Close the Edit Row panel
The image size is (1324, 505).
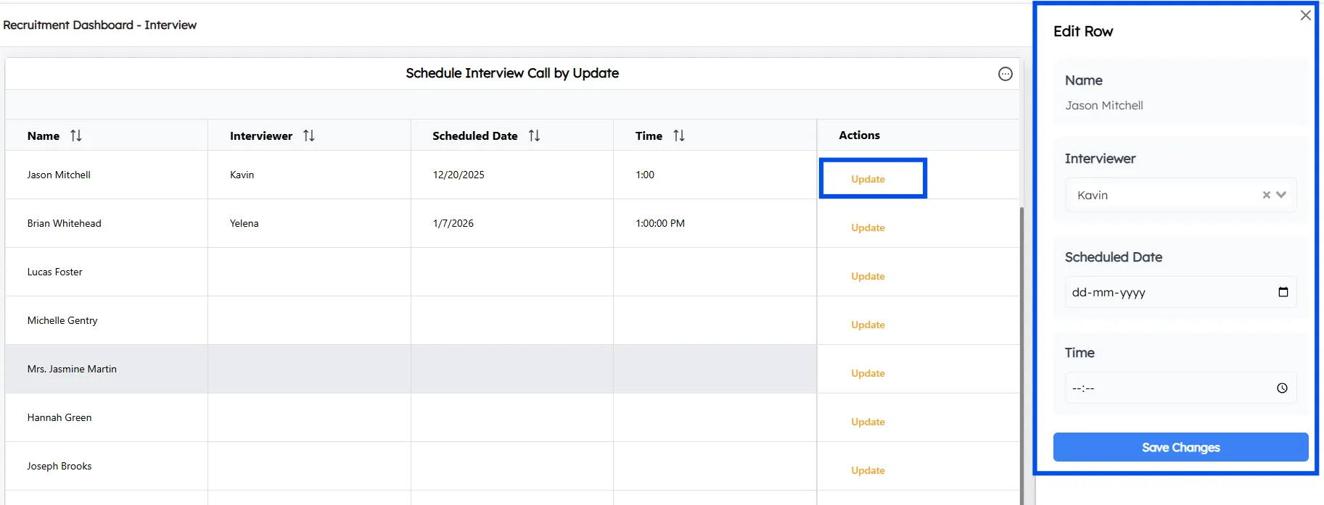point(1305,15)
